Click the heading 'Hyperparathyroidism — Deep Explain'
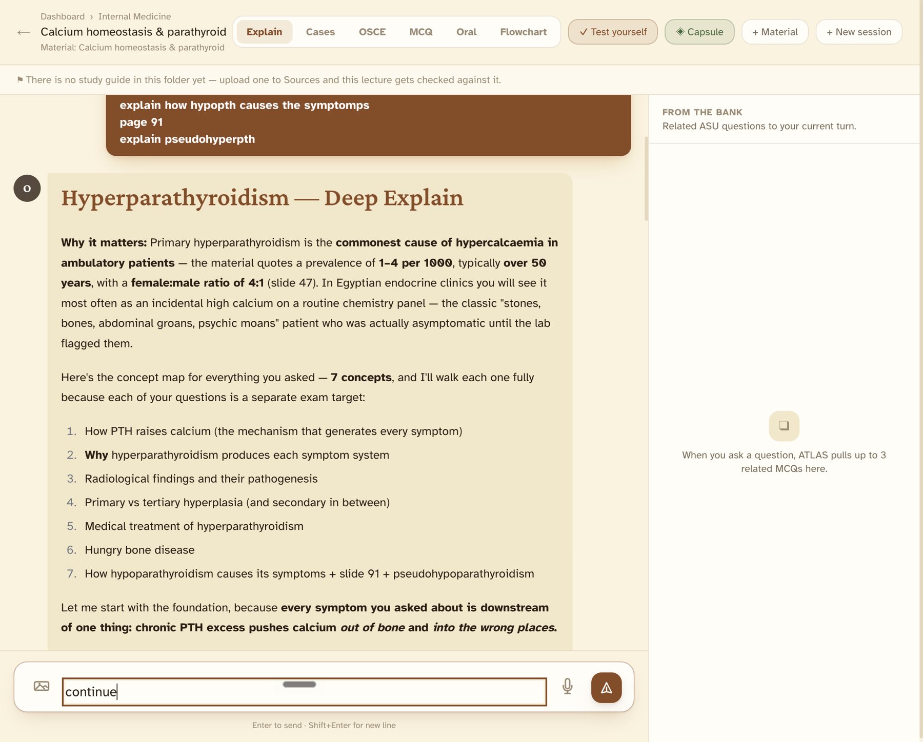The width and height of the screenshot is (923, 742). click(262, 198)
